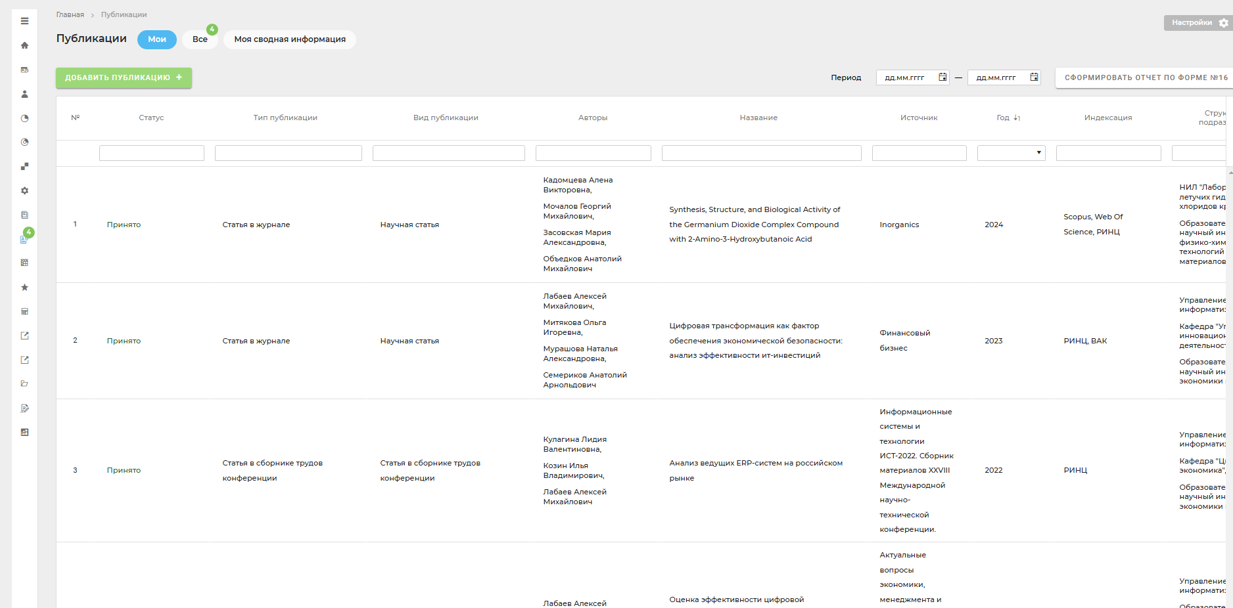1233x608 pixels.
Task: Open pie chart icon directly below person icon
Action: [24, 118]
